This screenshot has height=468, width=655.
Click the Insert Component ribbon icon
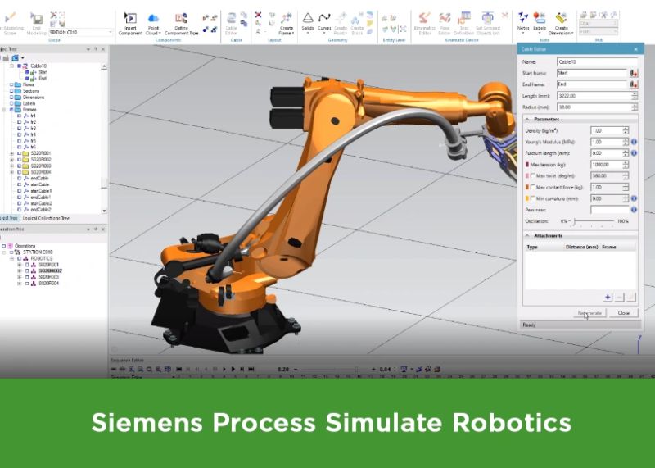click(130, 18)
